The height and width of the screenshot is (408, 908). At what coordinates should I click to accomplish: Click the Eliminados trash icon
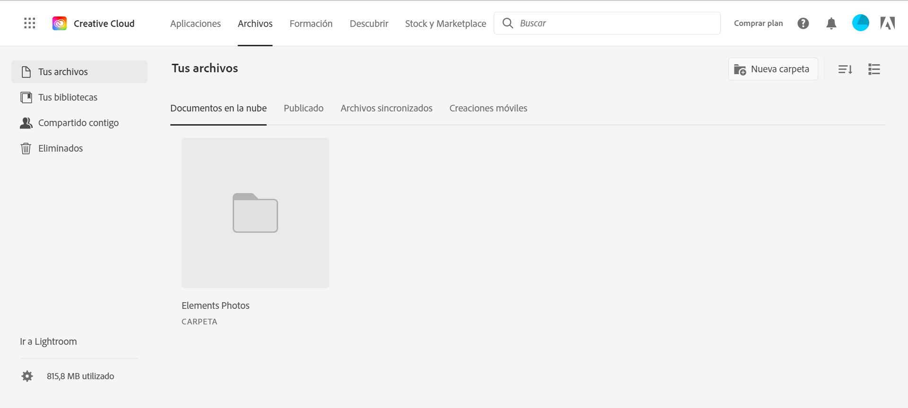click(x=26, y=148)
